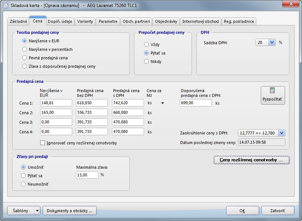Open Ceny rozšírenej cenotvorby dialog
This screenshot has height=221, width=302.
pyautogui.click(x=252, y=160)
